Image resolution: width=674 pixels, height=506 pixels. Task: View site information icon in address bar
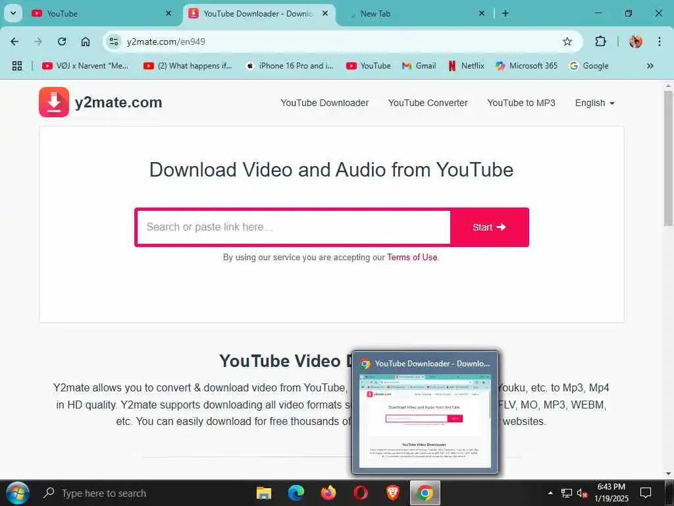(x=114, y=42)
